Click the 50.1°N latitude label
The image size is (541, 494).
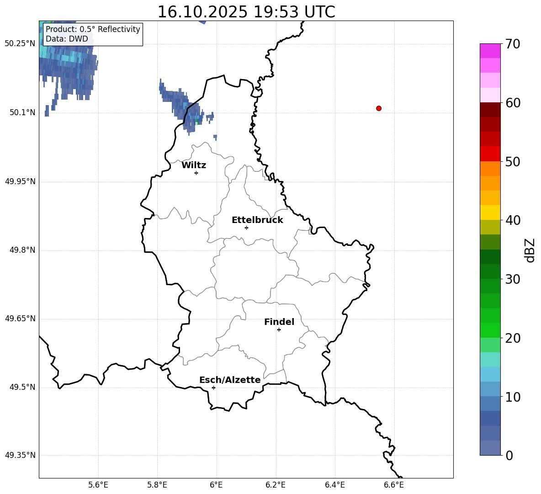coord(22,112)
